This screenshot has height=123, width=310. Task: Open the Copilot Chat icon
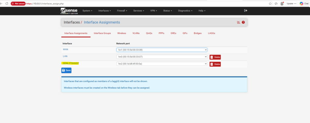pyautogui.click(x=304, y=4)
